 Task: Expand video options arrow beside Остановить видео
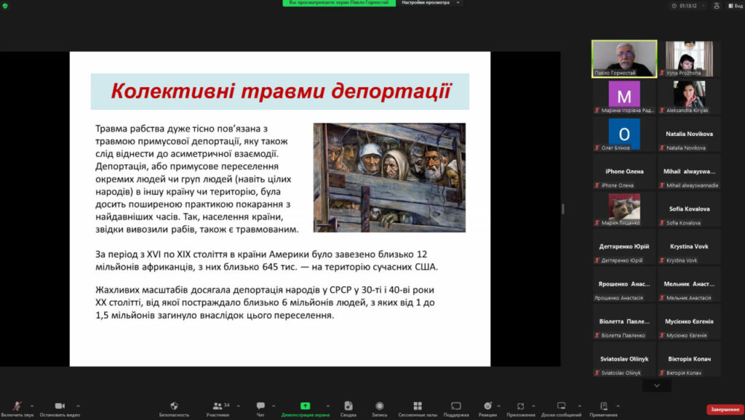point(79,405)
